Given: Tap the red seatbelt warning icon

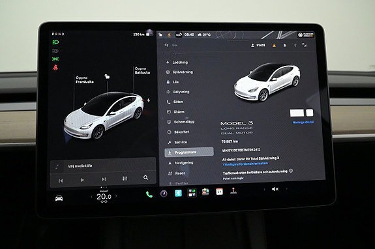Looking at the screenshot, I should coord(55,68).
